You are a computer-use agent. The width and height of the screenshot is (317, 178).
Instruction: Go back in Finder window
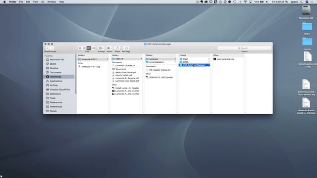point(48,48)
